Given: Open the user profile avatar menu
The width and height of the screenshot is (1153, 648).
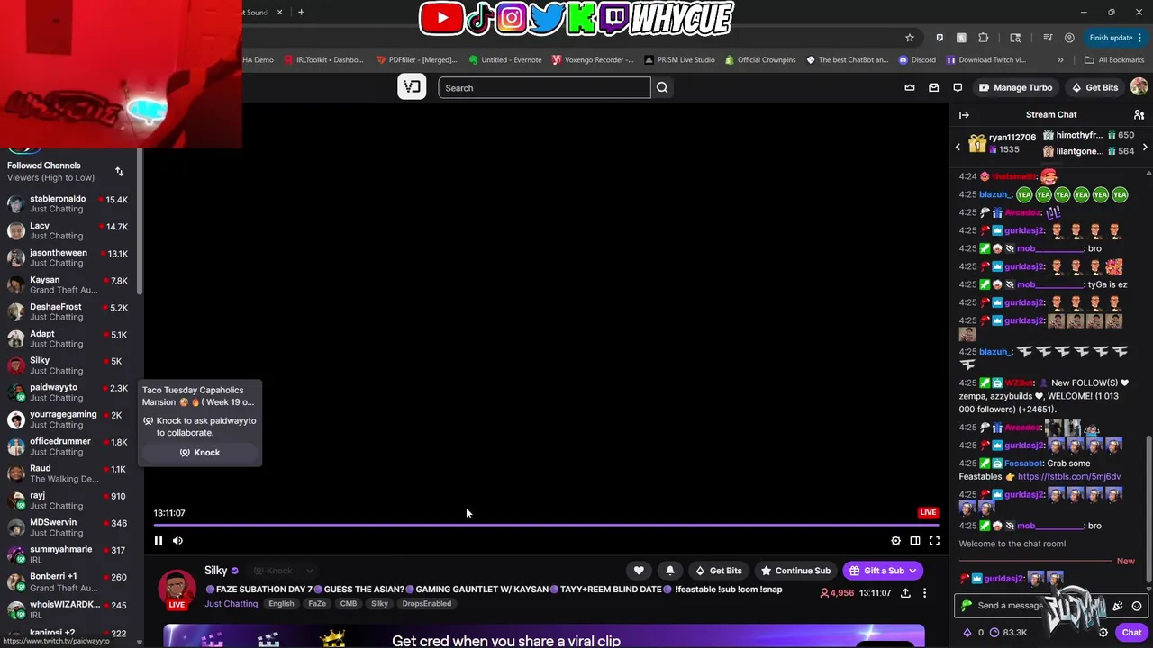Looking at the screenshot, I should tap(1139, 87).
